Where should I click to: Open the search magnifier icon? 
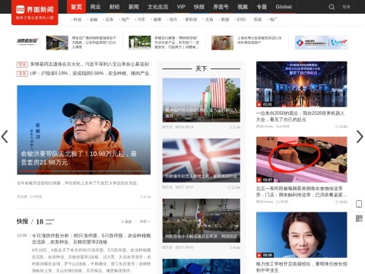click(332, 7)
